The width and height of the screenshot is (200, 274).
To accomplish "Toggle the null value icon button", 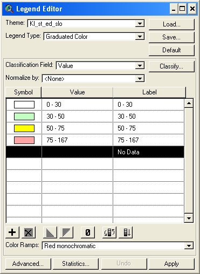I will [x=88, y=232].
